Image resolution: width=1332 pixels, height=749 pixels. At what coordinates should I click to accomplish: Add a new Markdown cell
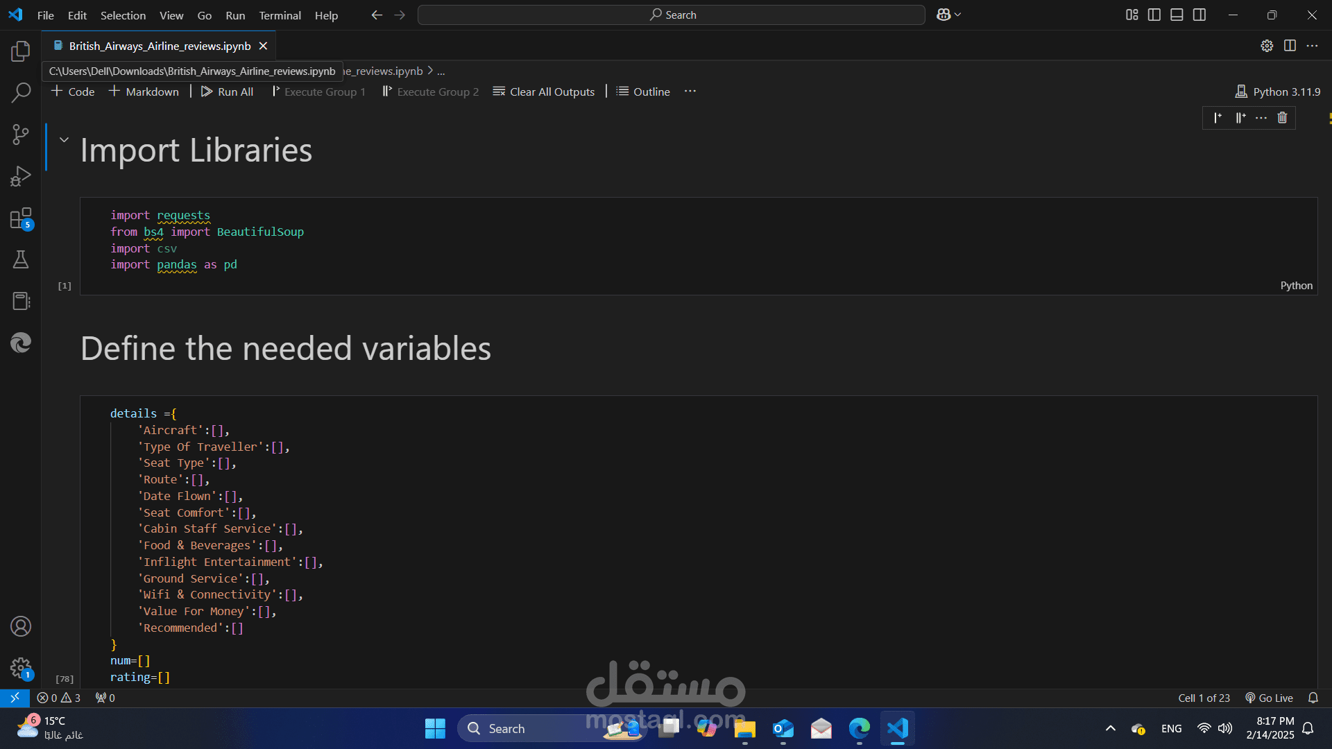point(144,92)
